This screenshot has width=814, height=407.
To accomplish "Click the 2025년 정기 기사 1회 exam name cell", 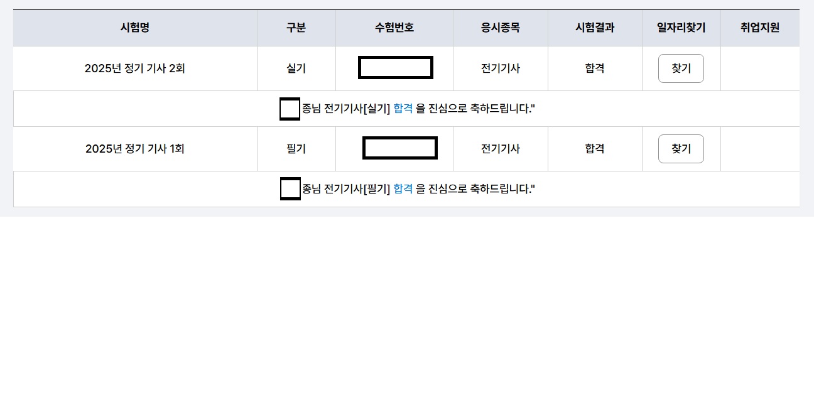I will pyautogui.click(x=135, y=149).
